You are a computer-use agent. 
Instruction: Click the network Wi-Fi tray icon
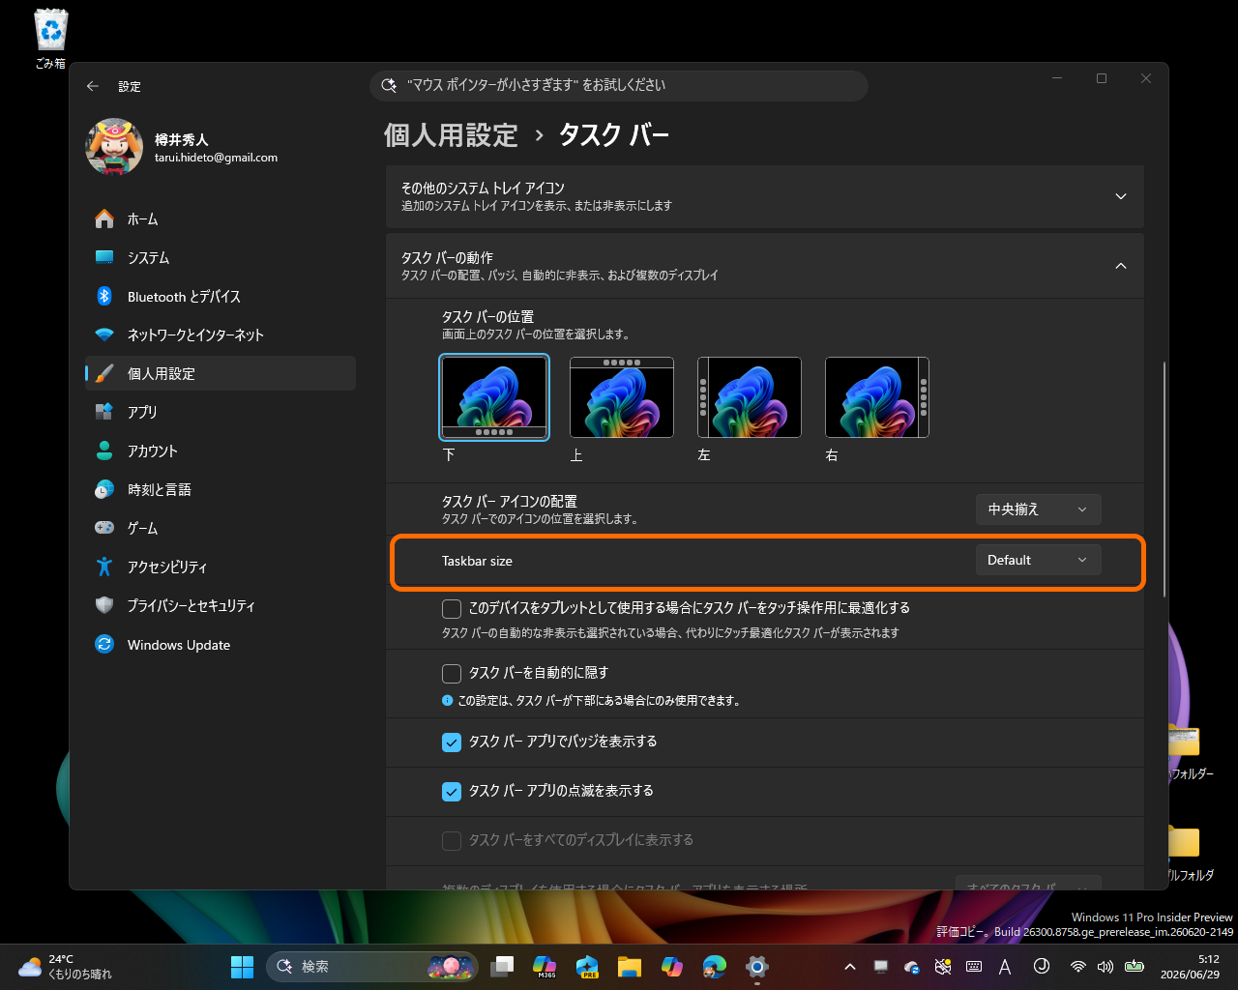(1077, 966)
